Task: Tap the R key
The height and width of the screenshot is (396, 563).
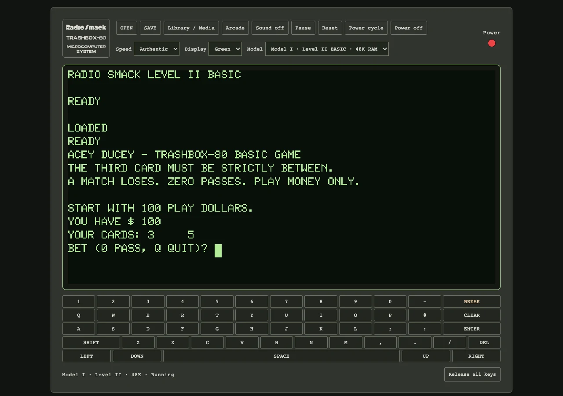Action: point(183,315)
